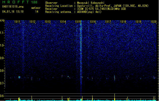Image resolution: width=159 pixels, height=101 pixels.
Task: Click the 1318 time axis label
Action: click(123, 22)
